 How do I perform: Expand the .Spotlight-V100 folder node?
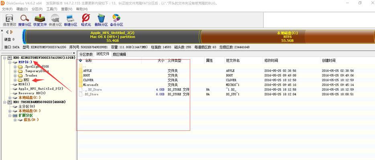[x=15, y=67]
